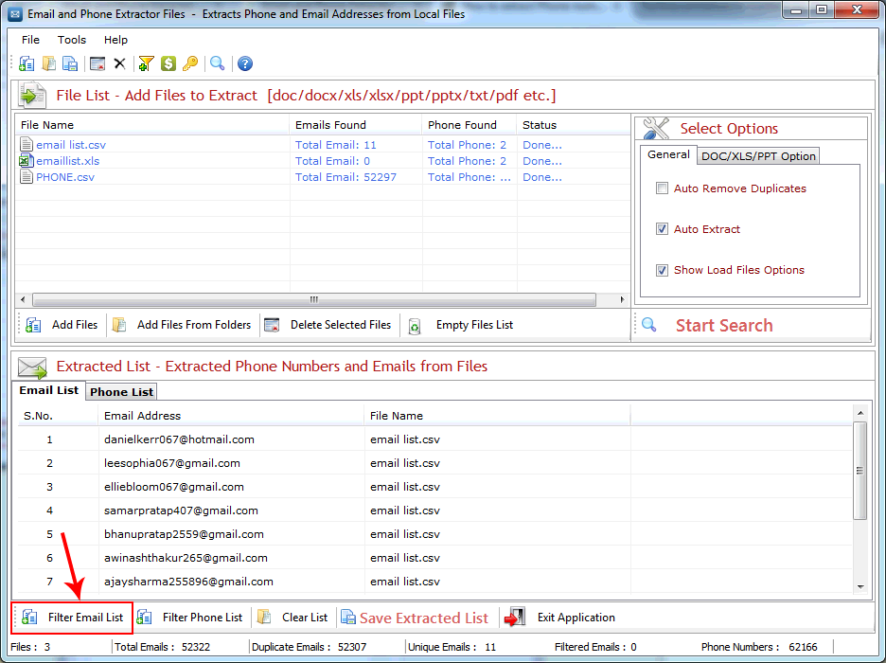Click the Status column header
The image size is (886, 663).
click(573, 125)
